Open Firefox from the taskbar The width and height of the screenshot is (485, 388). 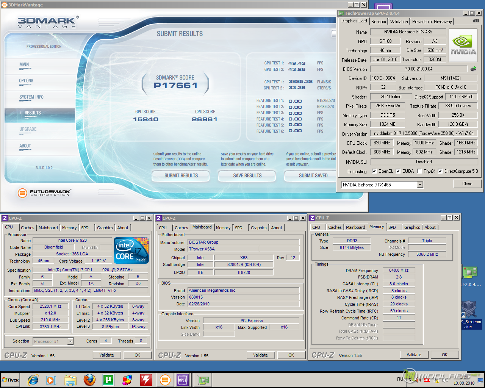(89, 380)
